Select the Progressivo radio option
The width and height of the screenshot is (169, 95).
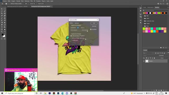click(x=71, y=40)
